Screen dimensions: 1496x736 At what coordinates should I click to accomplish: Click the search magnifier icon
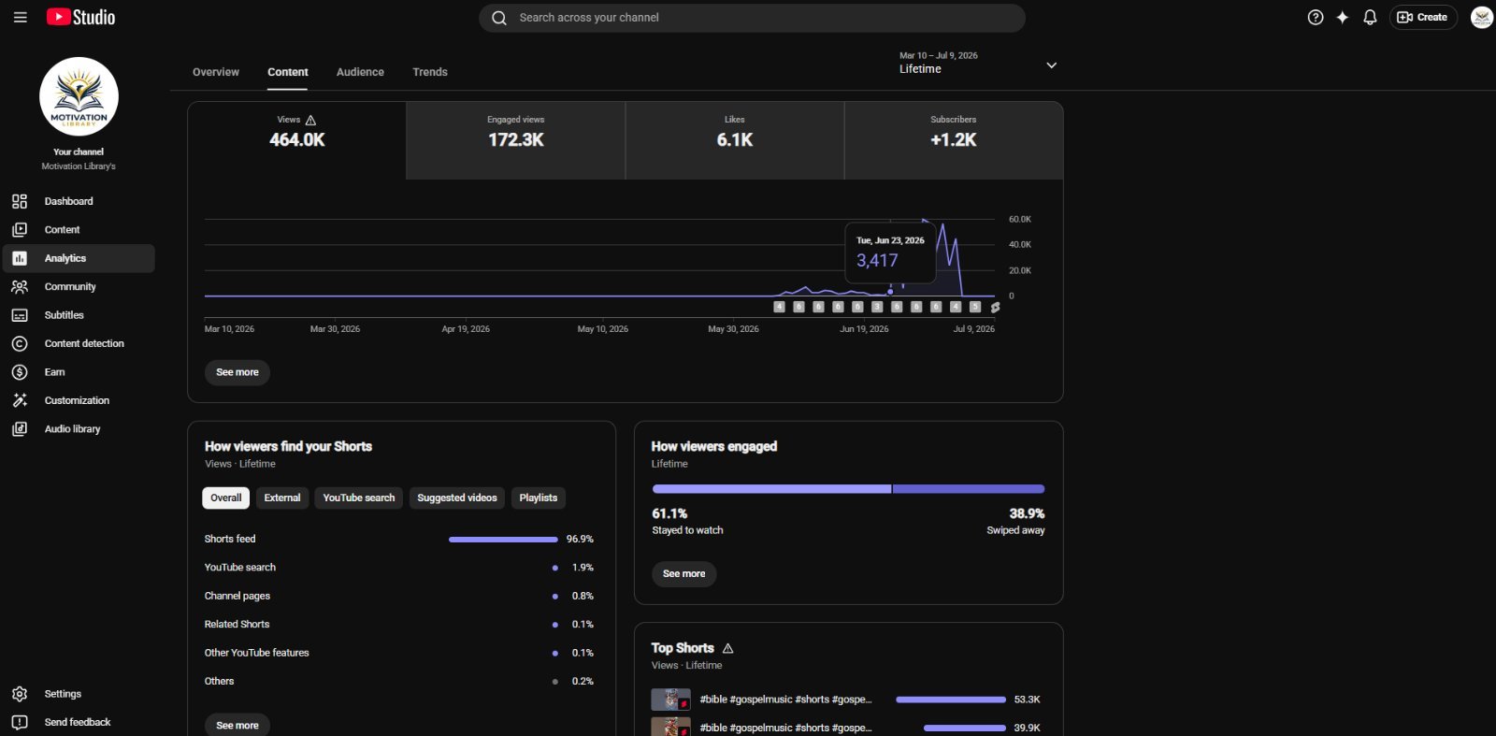point(499,18)
